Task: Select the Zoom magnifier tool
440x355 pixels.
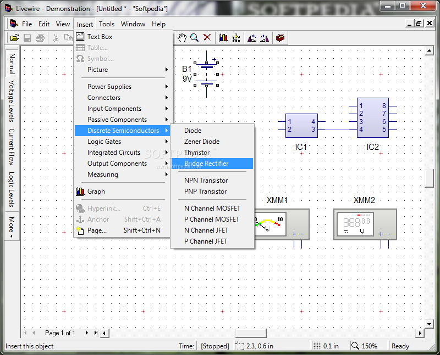Action: [195, 38]
